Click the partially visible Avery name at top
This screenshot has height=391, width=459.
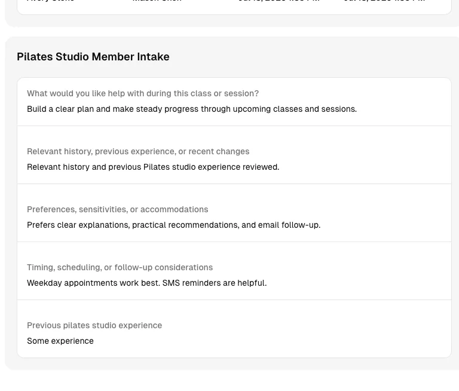(50, 1)
